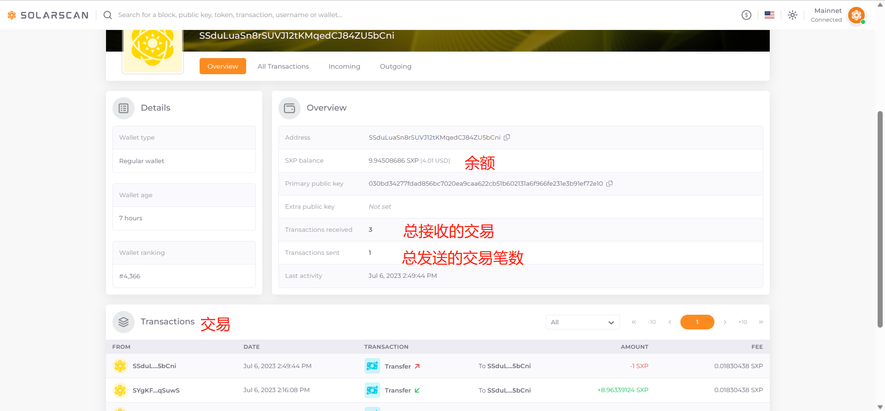
Task: Click the search magnifier icon
Action: (107, 15)
